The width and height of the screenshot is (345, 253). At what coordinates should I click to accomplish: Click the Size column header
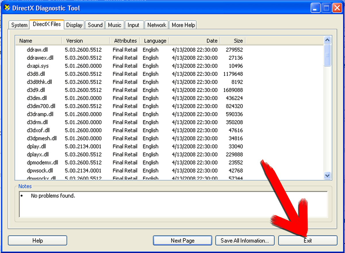(233, 41)
